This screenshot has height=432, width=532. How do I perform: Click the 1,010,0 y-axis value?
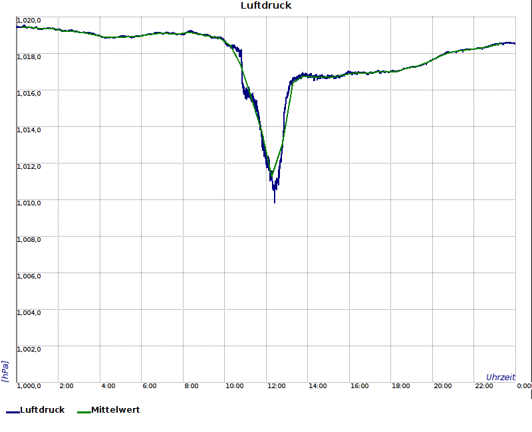point(29,203)
